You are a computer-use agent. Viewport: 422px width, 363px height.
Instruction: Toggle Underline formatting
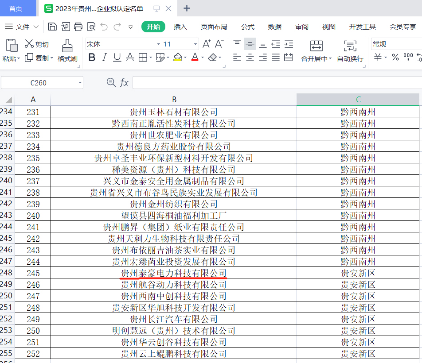(117, 57)
